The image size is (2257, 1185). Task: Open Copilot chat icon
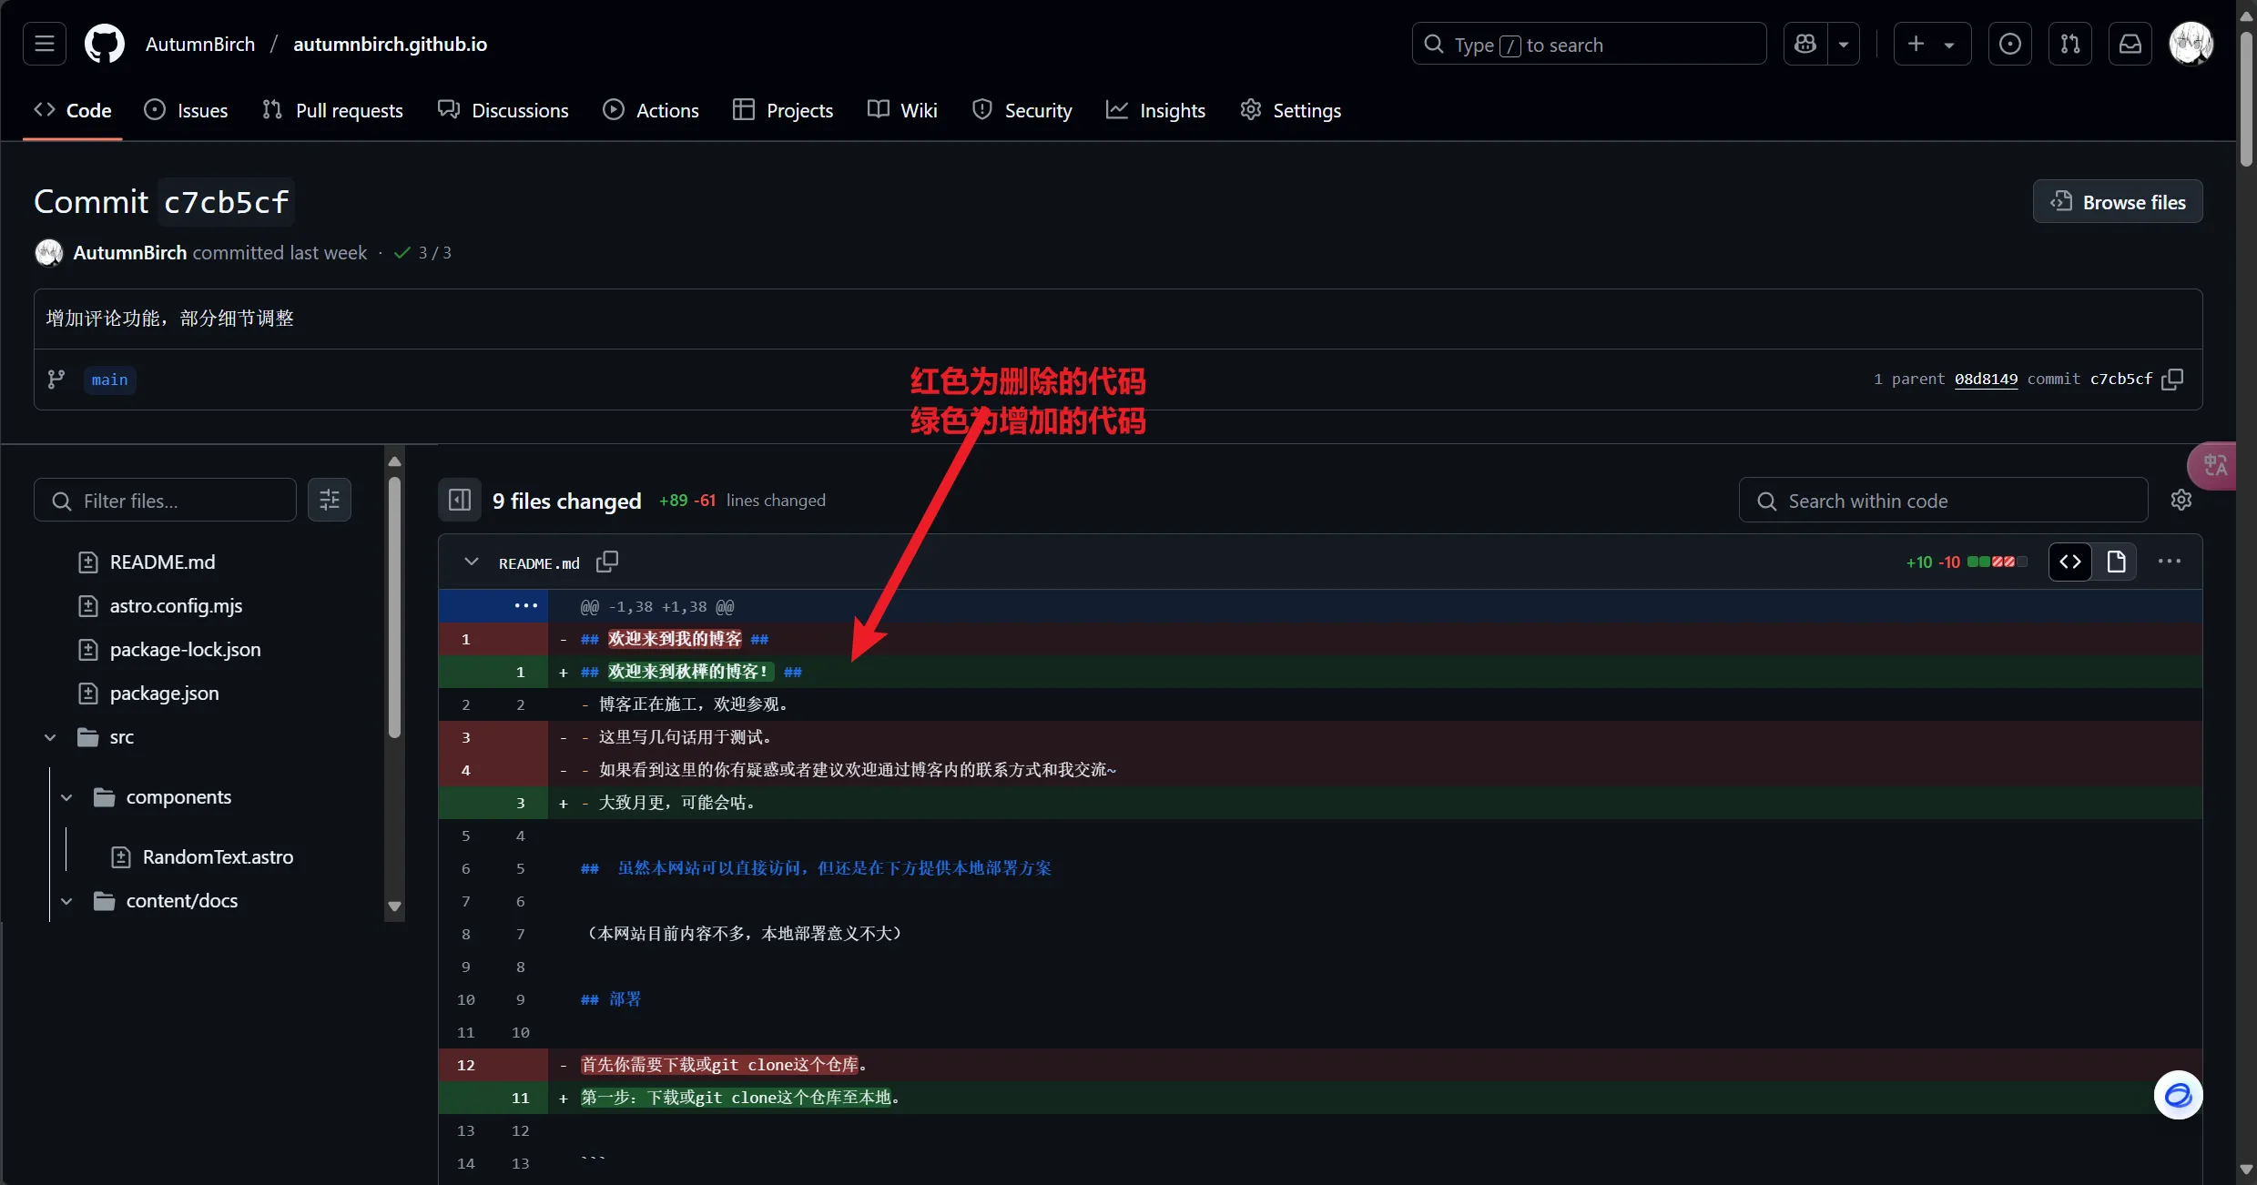click(1805, 44)
